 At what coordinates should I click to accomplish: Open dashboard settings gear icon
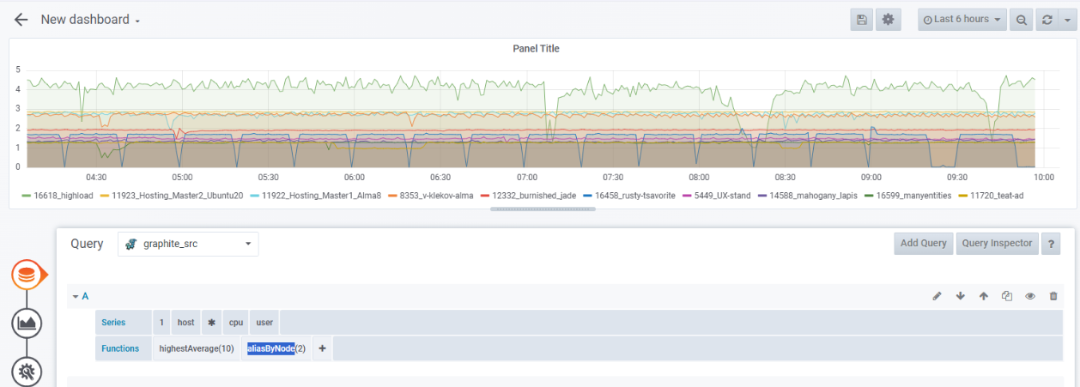888,20
